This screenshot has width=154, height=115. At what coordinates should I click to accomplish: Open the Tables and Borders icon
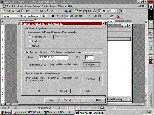(x=76, y=11)
